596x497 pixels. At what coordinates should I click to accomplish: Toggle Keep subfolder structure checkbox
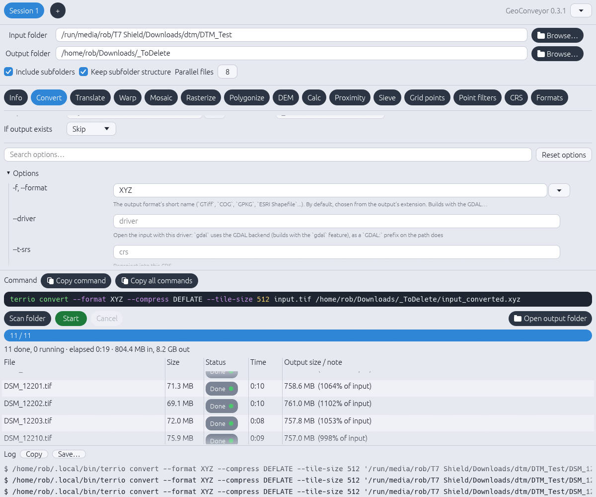click(83, 72)
